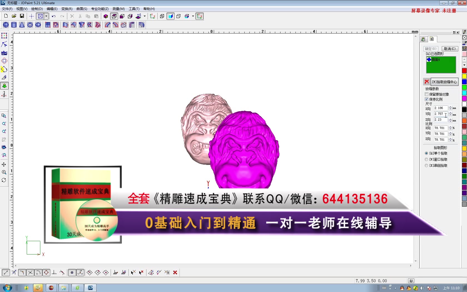Adjust the Z向 size spinner
The width and height of the screenshot is (467, 292).
tap(450, 120)
